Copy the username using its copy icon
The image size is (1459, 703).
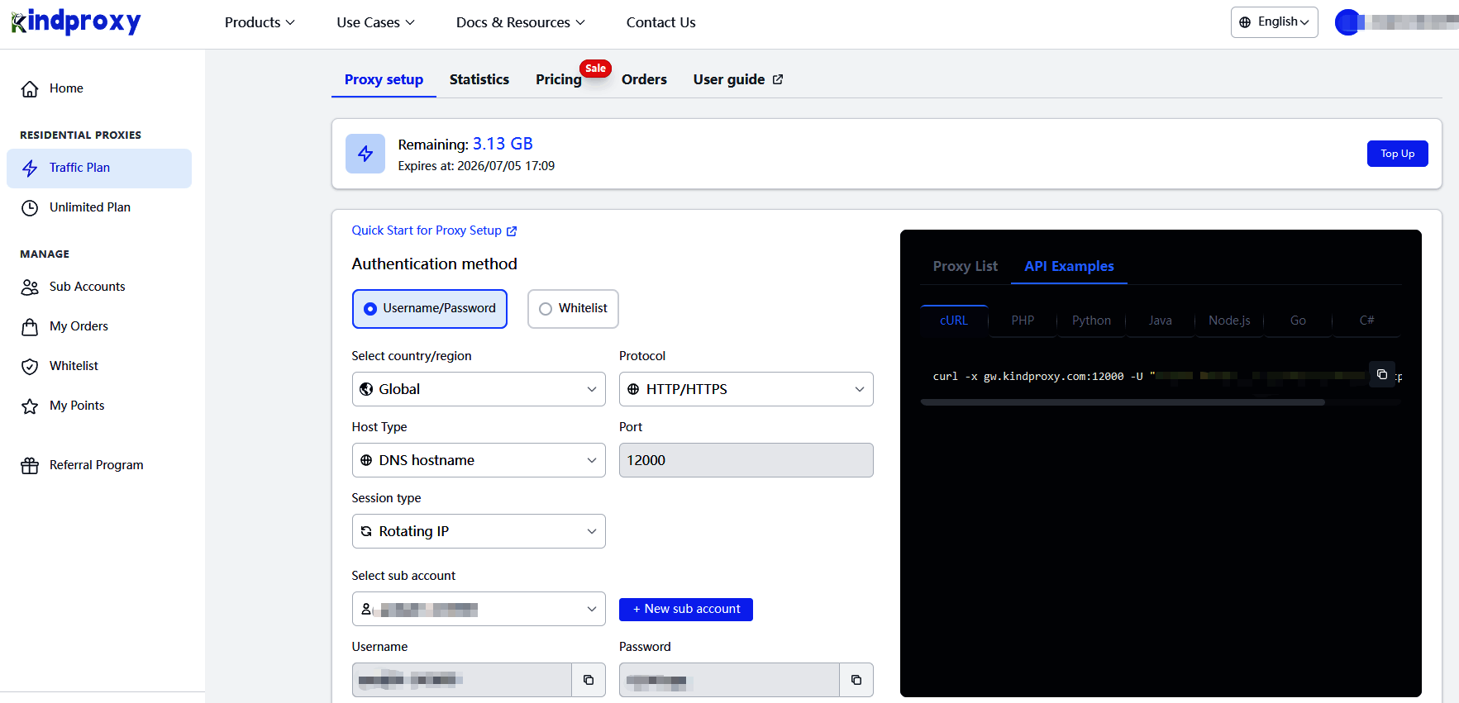tap(589, 680)
